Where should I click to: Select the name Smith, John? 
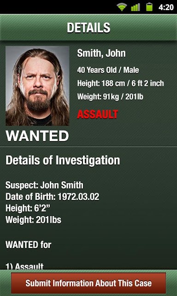tap(101, 53)
